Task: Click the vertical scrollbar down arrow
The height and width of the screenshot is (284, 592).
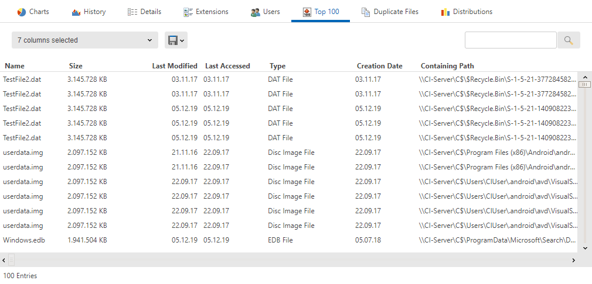Action: pos(584,248)
